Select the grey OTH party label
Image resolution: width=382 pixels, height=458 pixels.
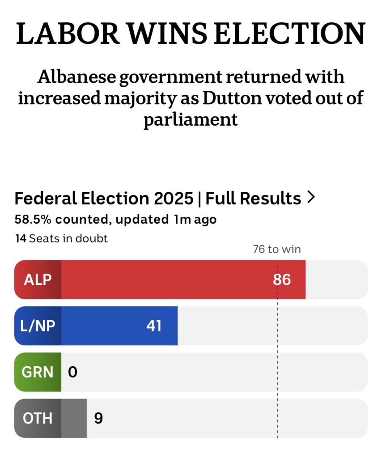pos(38,418)
